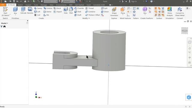Screen dimensions: 192x108
Task: Choose the Coil command
Action: tap(37, 15)
